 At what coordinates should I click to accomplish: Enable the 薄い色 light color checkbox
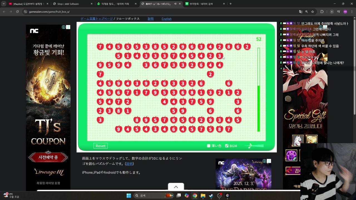tap(209, 146)
